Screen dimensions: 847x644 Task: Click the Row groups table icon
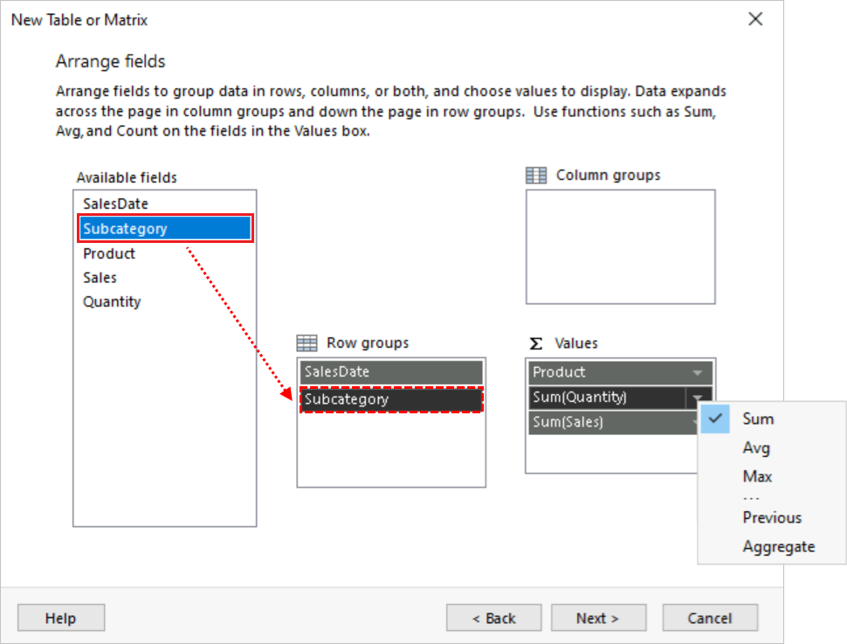click(x=306, y=343)
